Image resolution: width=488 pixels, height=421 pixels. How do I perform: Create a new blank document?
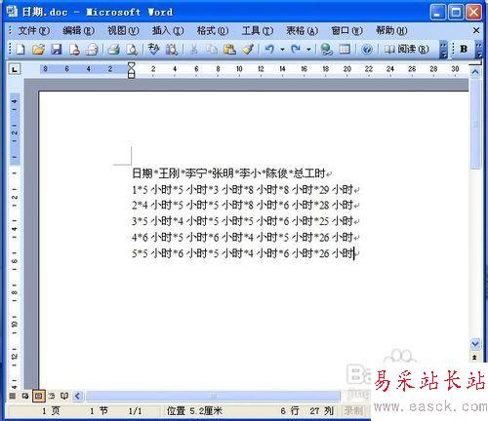[20, 50]
